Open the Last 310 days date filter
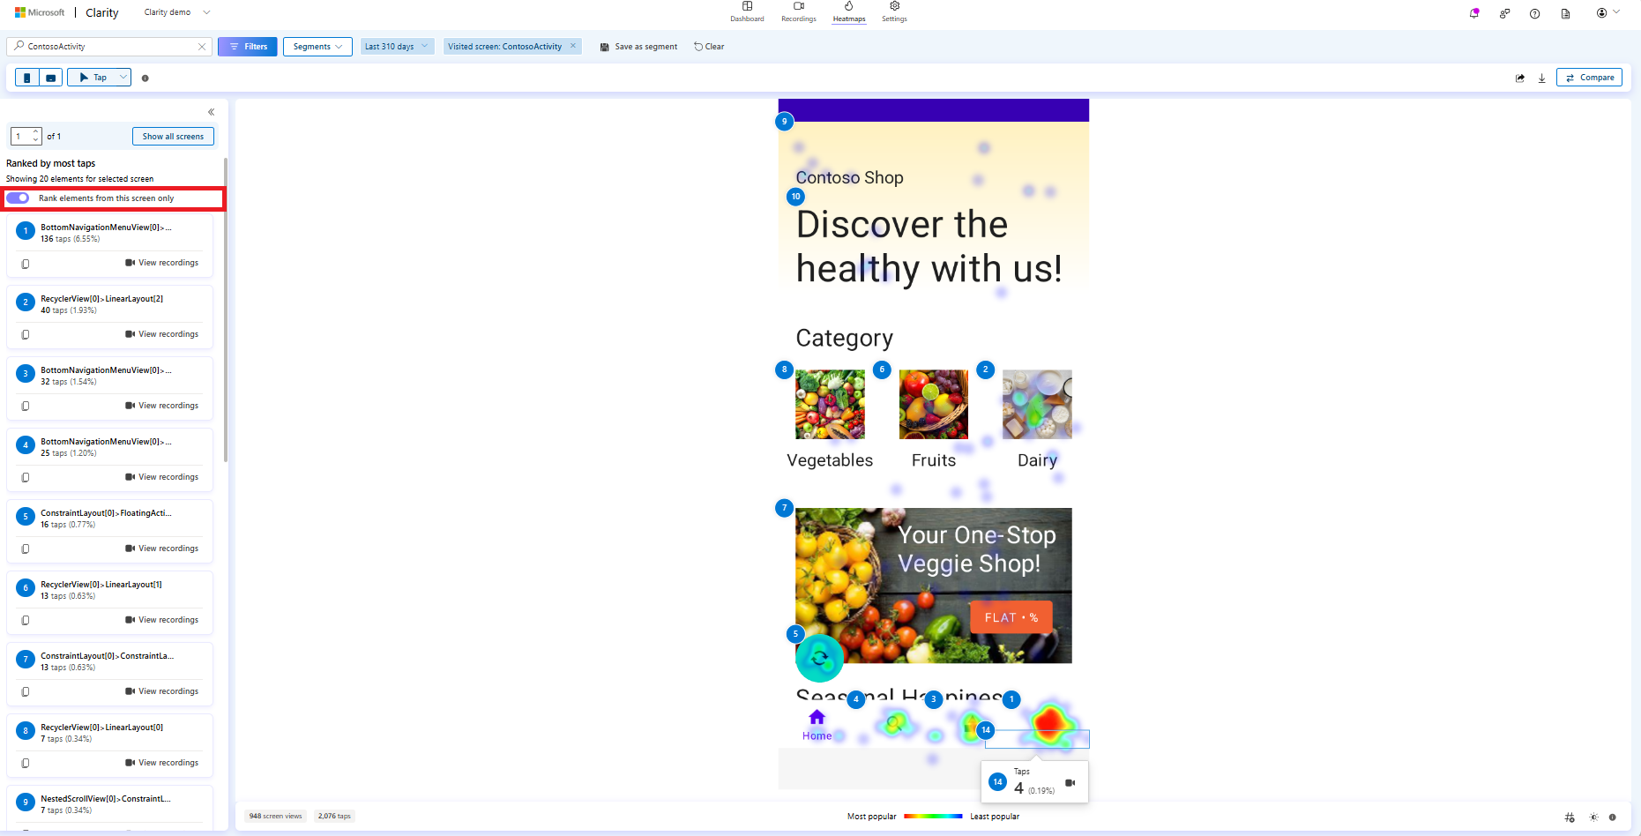Viewport: 1641px width, 836px height. [x=397, y=46]
